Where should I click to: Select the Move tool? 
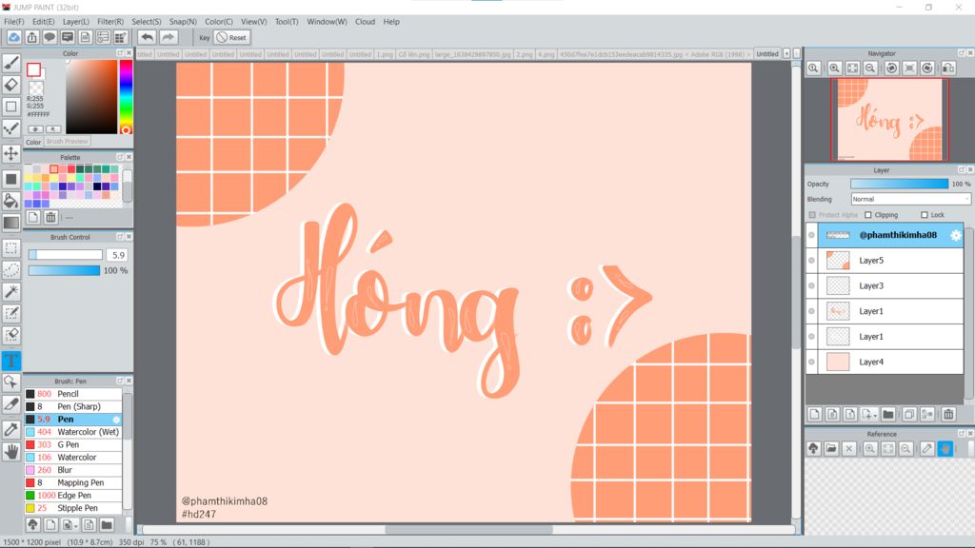11,153
